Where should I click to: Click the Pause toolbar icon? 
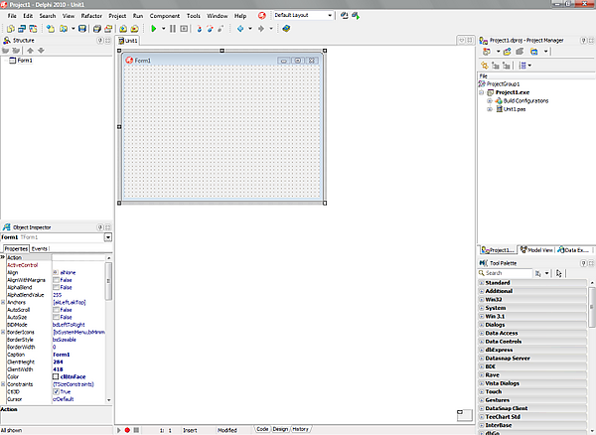(173, 30)
